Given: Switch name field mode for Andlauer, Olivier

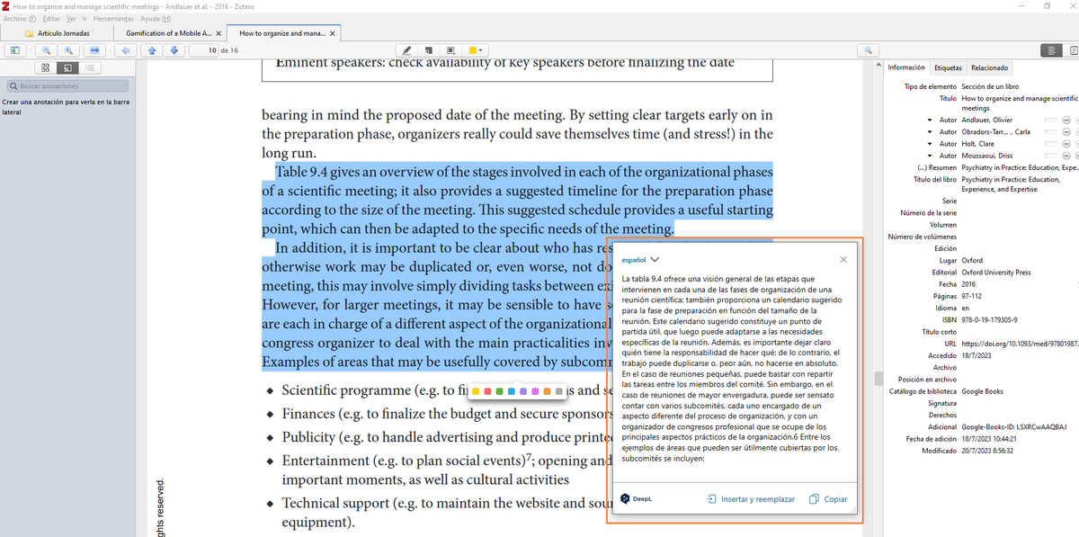Looking at the screenshot, I should (x=1050, y=121).
